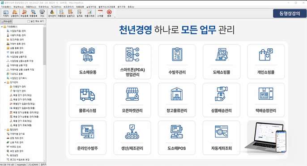Viewport: 307px width, 166px height.
Task: Select the 도소매POS card
Action: pos(177,138)
